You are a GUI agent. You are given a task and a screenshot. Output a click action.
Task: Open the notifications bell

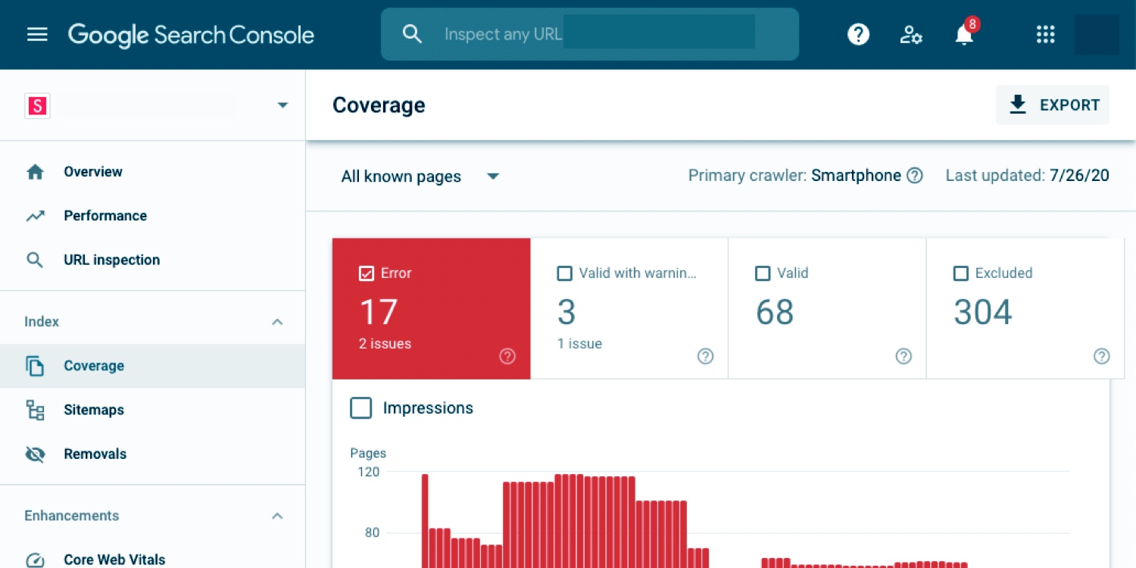pyautogui.click(x=964, y=35)
